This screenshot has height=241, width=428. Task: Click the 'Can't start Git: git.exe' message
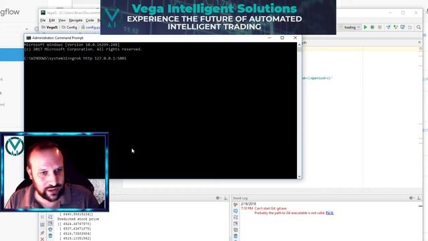point(270,208)
